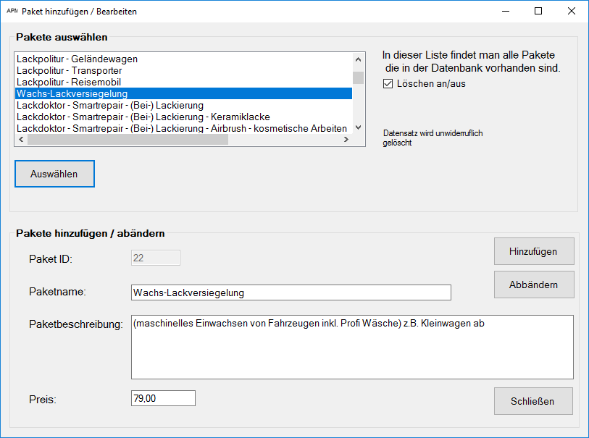The image size is (589, 438).
Task: Click the horizontal scrollbar left arrow
Action: tap(20, 140)
